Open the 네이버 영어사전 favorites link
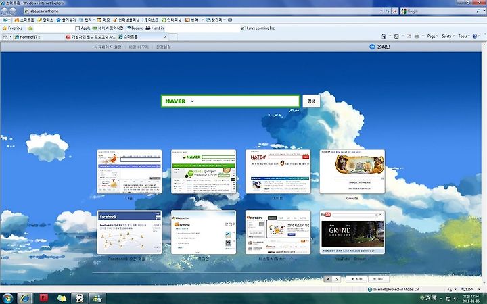 click(108, 28)
